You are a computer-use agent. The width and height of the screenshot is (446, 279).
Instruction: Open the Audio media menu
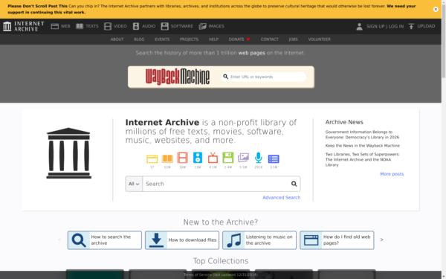point(144,26)
